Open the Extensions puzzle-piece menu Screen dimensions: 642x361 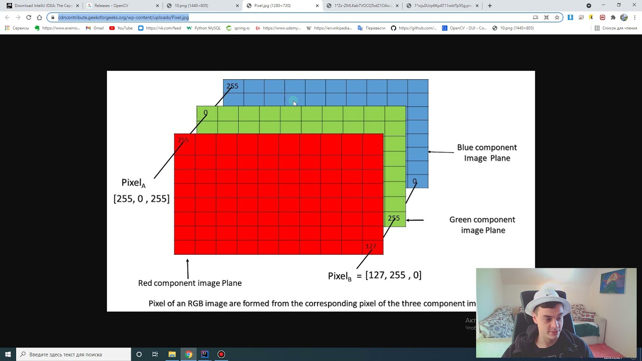[x=613, y=17]
